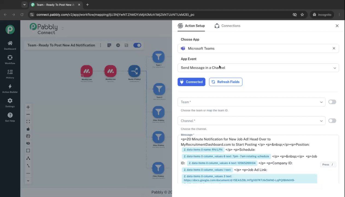Open a new browser tab
345x197 pixels.
click(87, 5)
